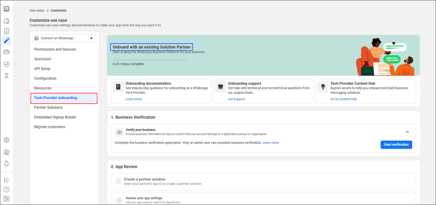The width and height of the screenshot is (436, 205).
Task: Toggle the sidebar collapse panel icon
Action: [7, 198]
